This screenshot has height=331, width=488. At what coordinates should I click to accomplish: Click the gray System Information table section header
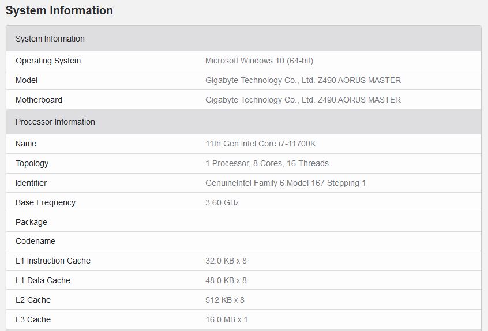(x=50, y=39)
